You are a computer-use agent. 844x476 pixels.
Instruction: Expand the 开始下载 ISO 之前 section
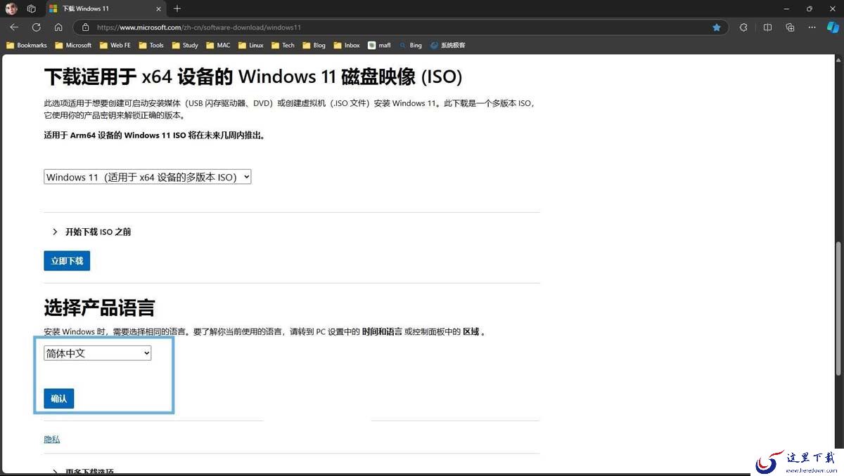coord(91,232)
